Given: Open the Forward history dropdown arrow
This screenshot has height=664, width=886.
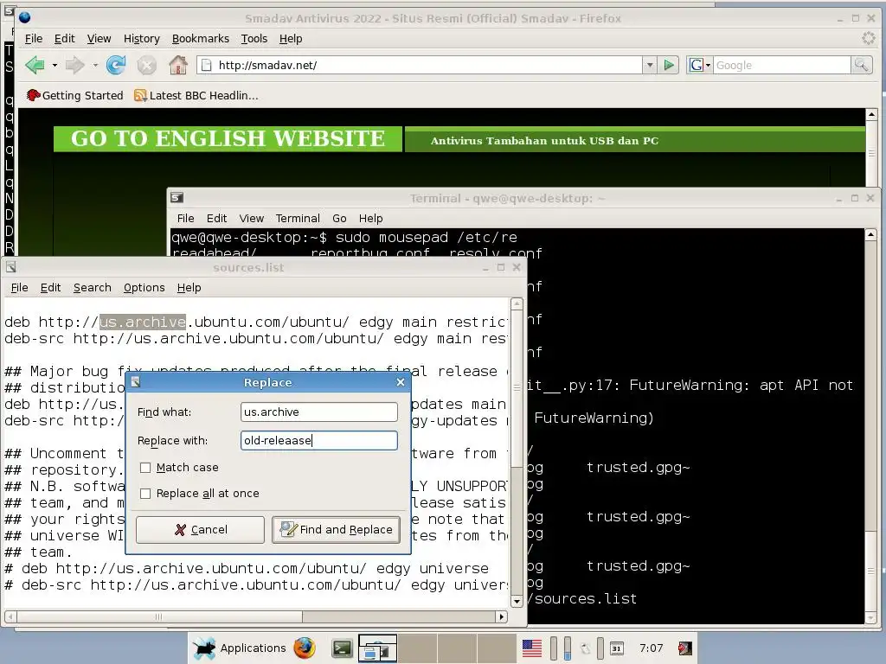Looking at the screenshot, I should point(95,66).
